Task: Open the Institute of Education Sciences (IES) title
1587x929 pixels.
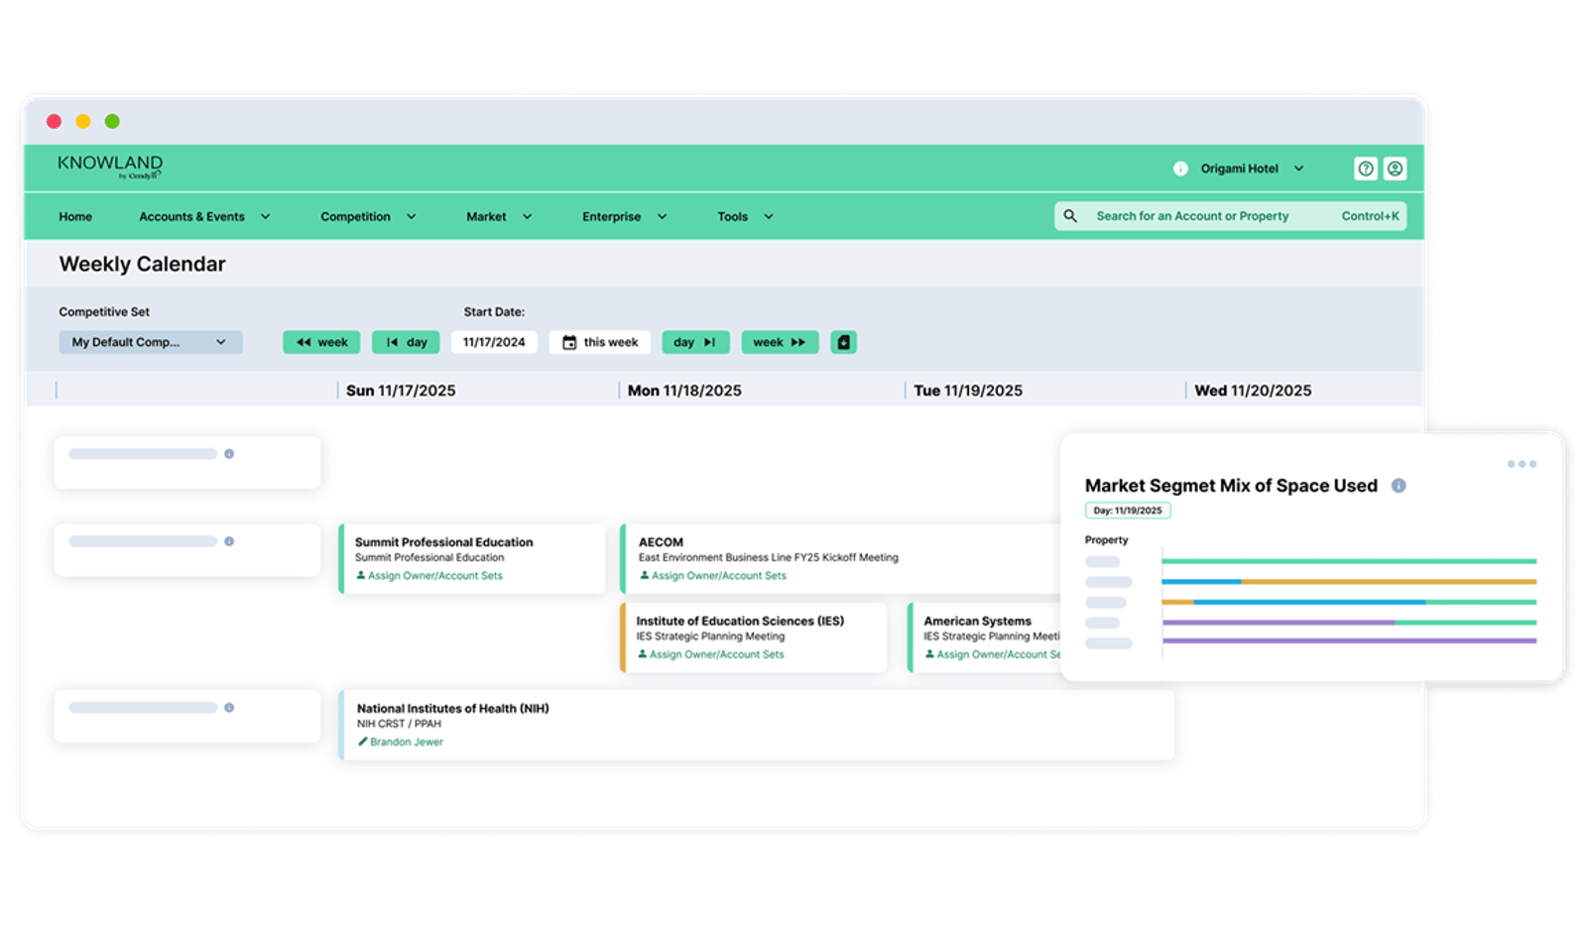Action: coord(740,621)
